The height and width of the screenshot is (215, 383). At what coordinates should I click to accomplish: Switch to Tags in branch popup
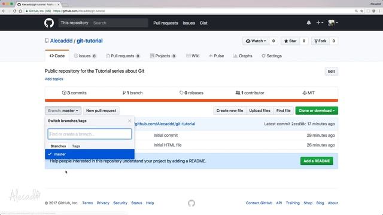[x=76, y=146]
